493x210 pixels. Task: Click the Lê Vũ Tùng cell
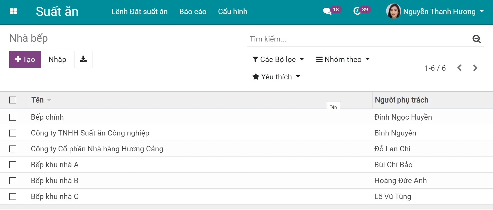coord(393,197)
